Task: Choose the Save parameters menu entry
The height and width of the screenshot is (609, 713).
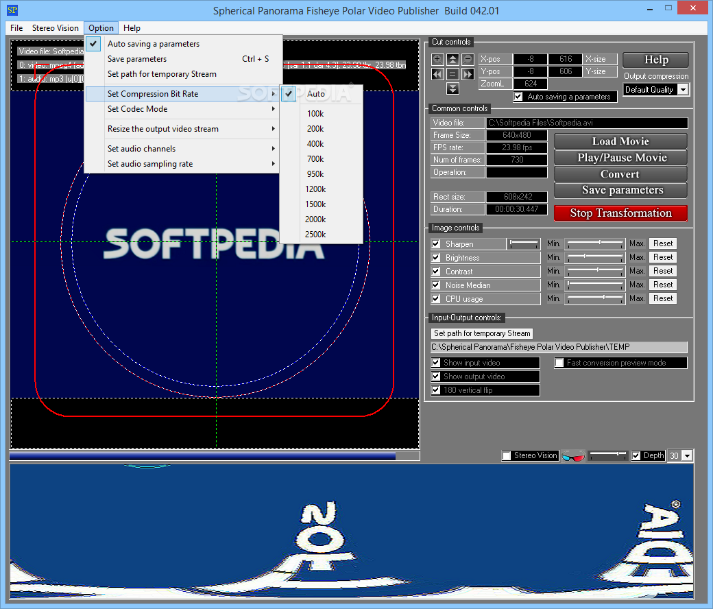Action: coord(182,59)
